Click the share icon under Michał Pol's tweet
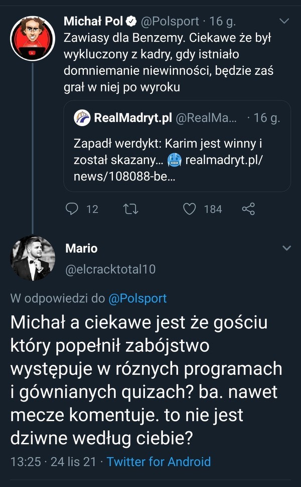301x487 pixels. click(248, 209)
